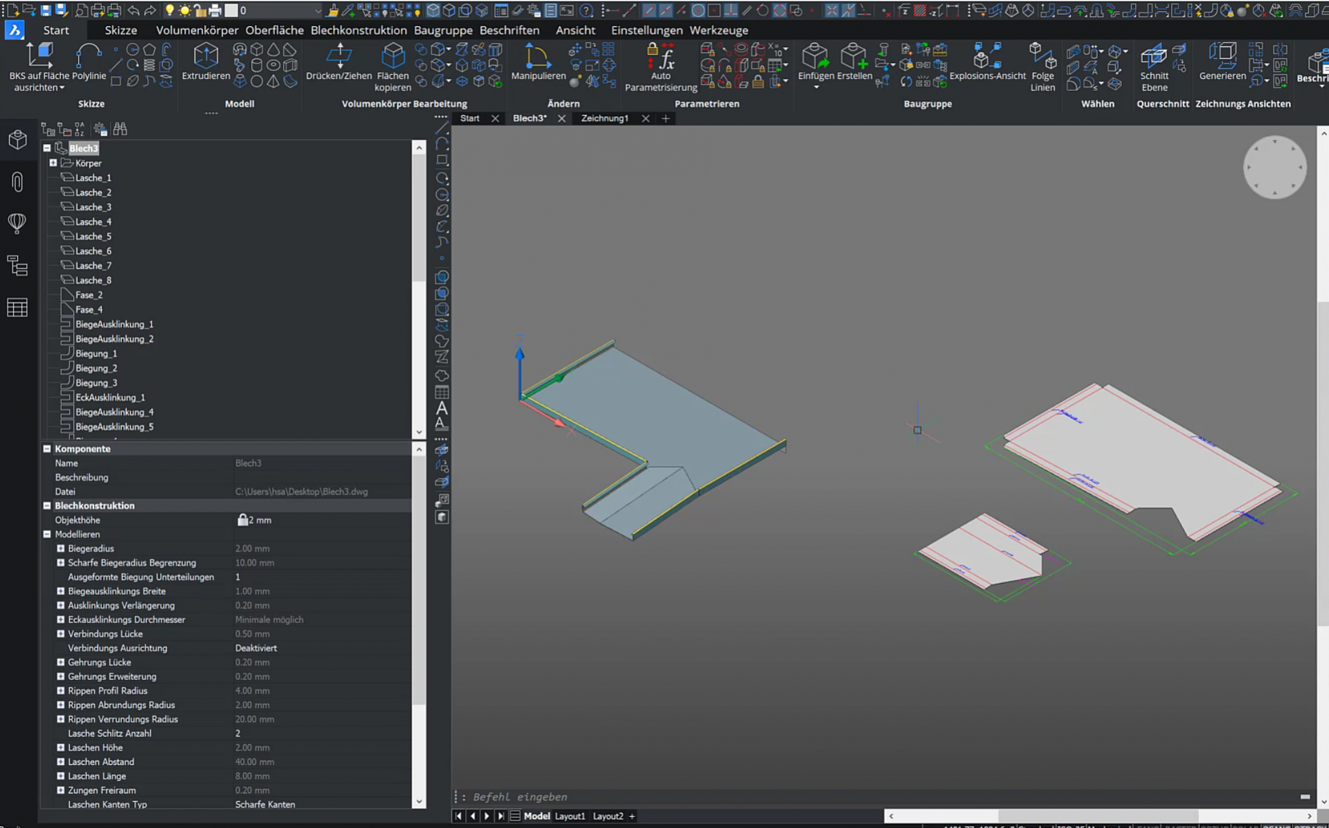Select the Cylinder primitive icon
Screen dimensions: 1329x828
[257, 65]
